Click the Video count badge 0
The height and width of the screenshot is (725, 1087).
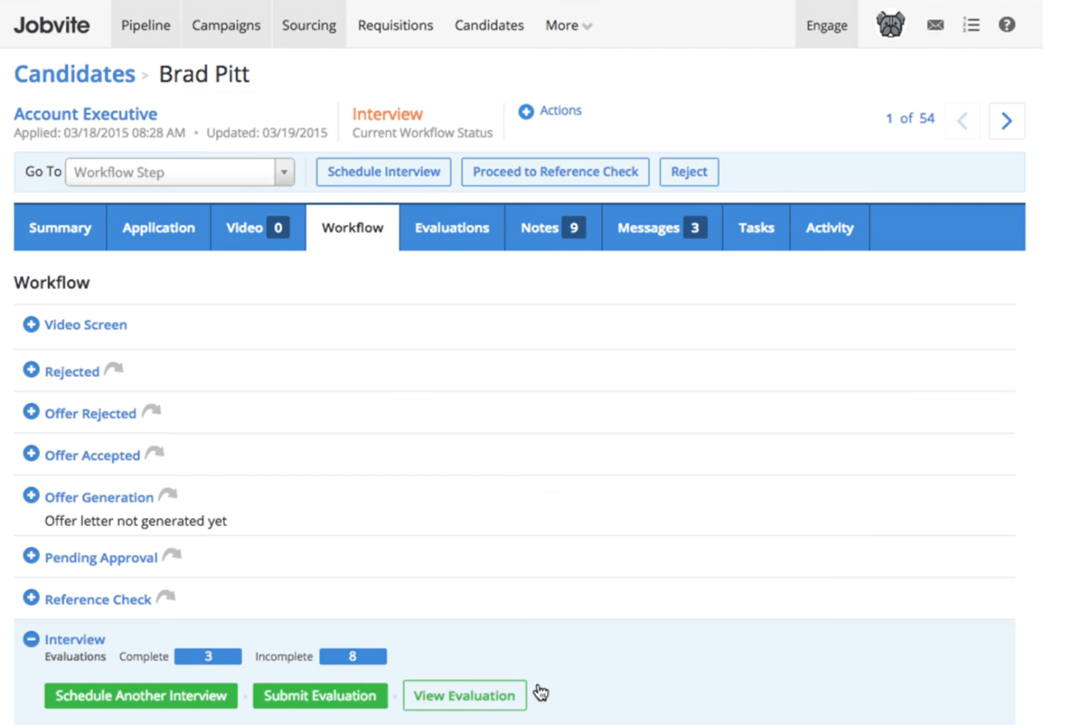(x=278, y=228)
